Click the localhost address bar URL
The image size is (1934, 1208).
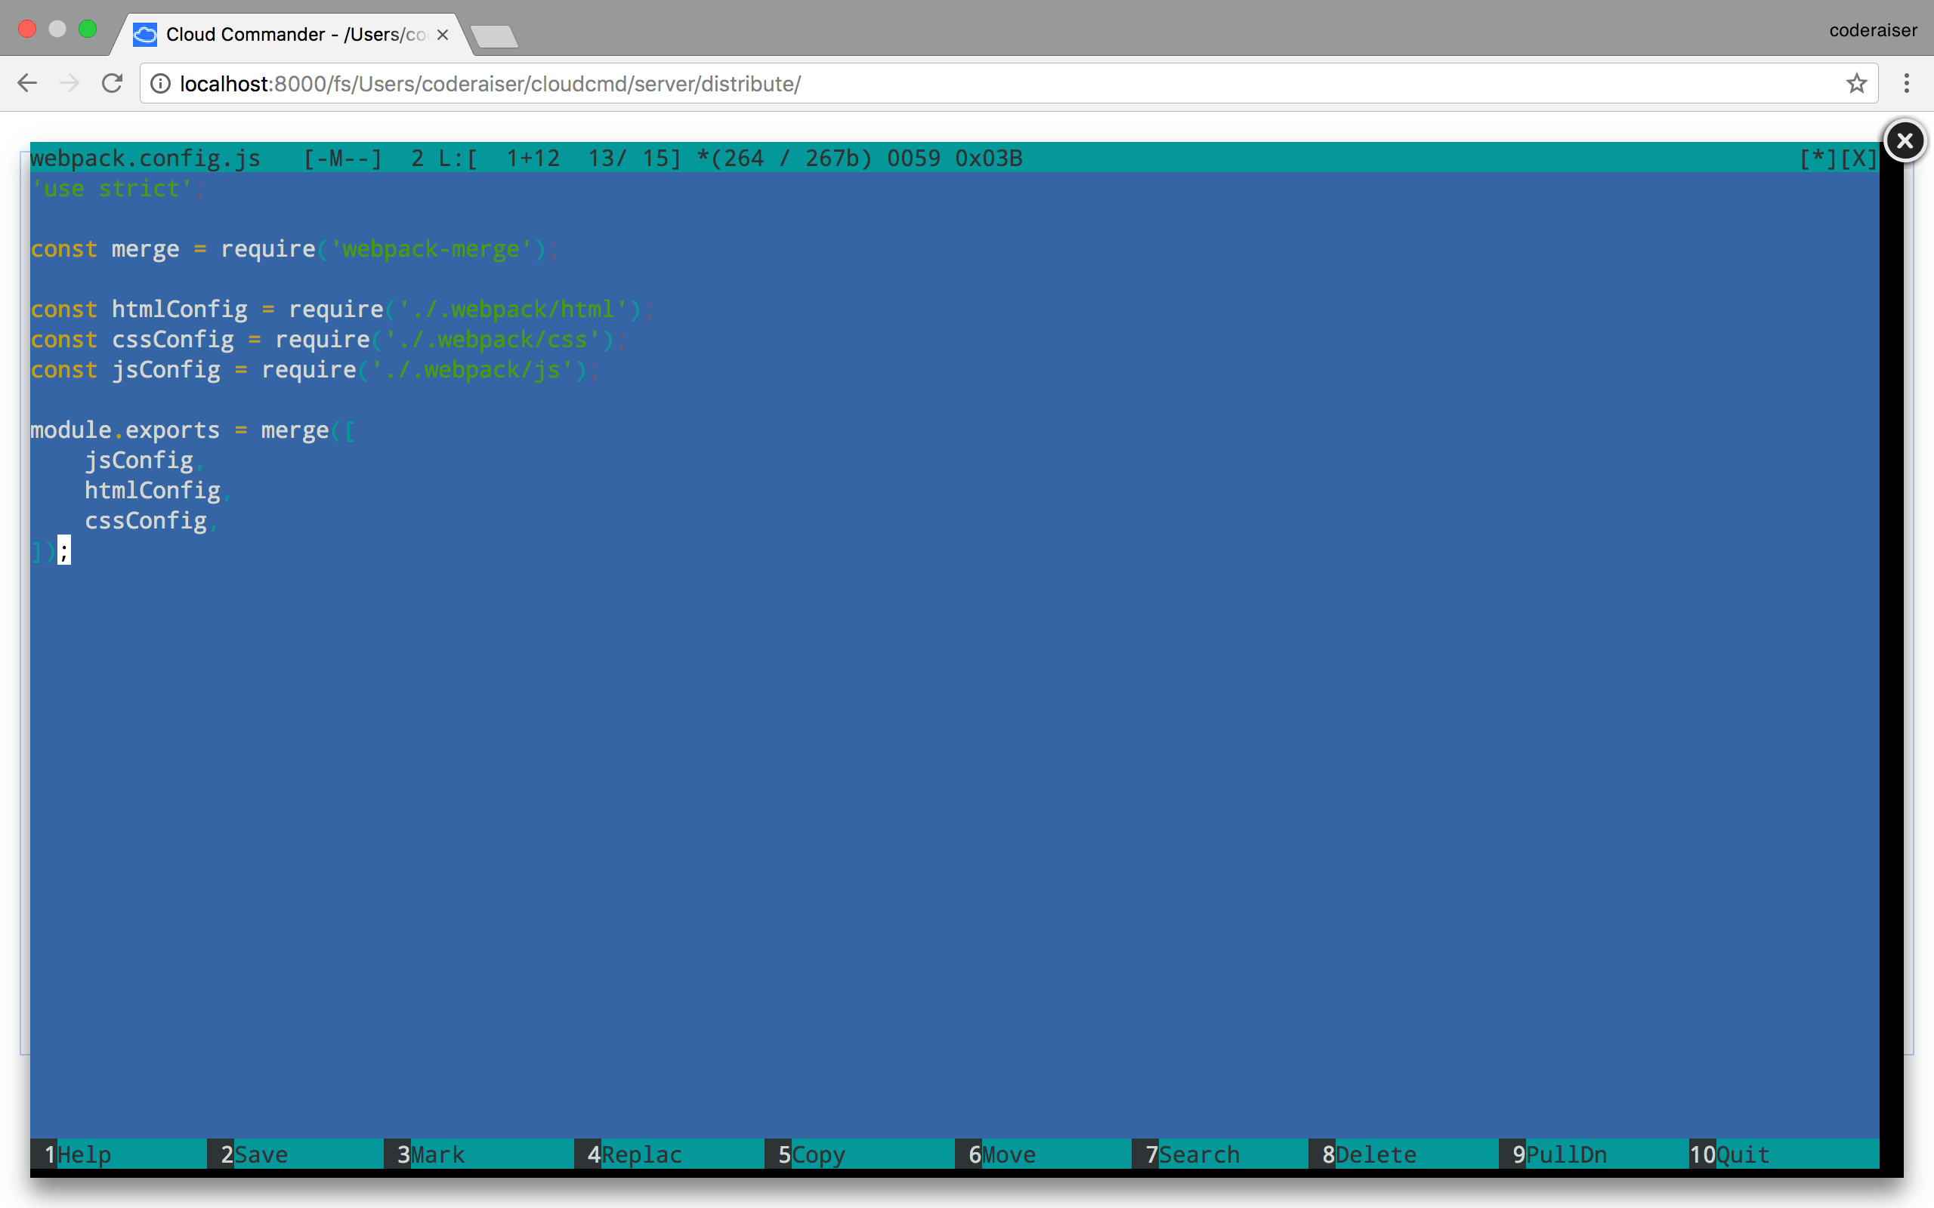coord(490,83)
